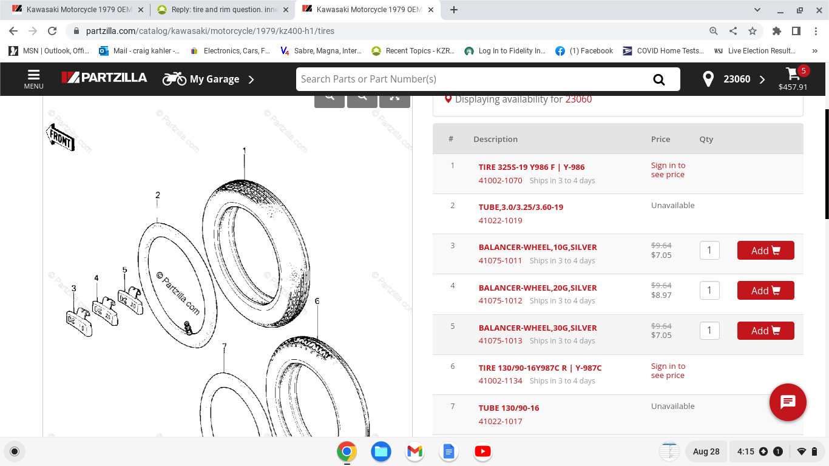Expand the diagram to fullscreen

point(394,97)
